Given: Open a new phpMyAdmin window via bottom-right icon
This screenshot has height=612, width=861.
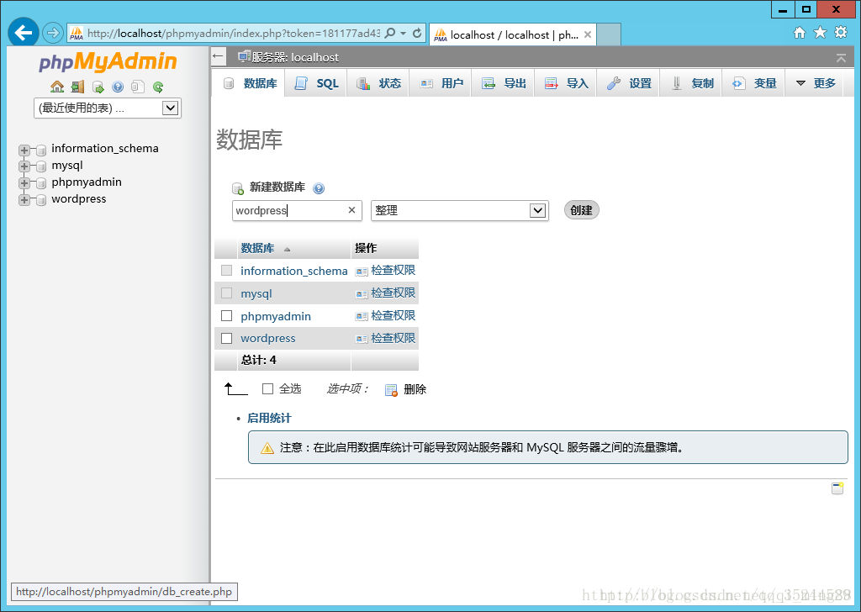Looking at the screenshot, I should click(x=838, y=487).
